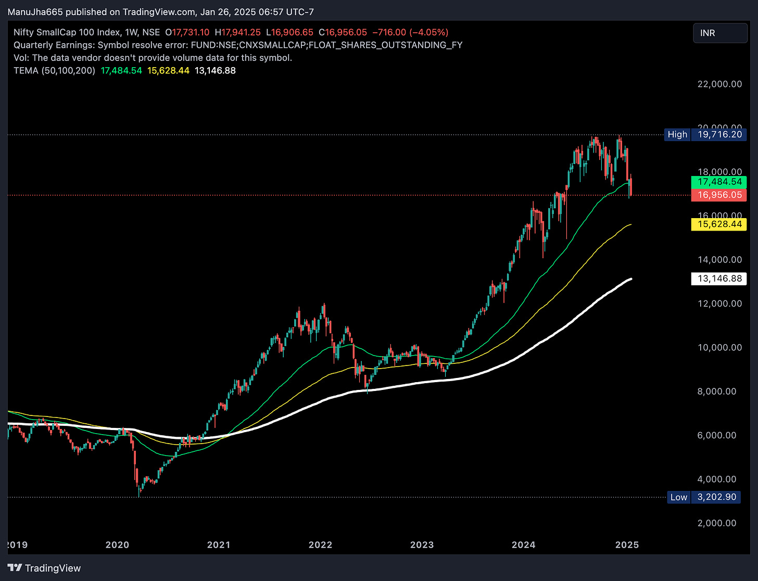Click the 22,000.00 price-axis label
The image size is (758, 581).
[719, 84]
